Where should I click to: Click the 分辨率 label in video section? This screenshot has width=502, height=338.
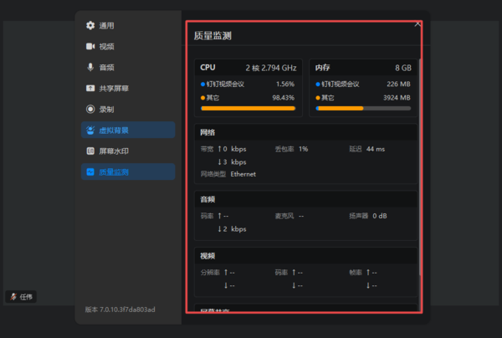click(x=210, y=273)
